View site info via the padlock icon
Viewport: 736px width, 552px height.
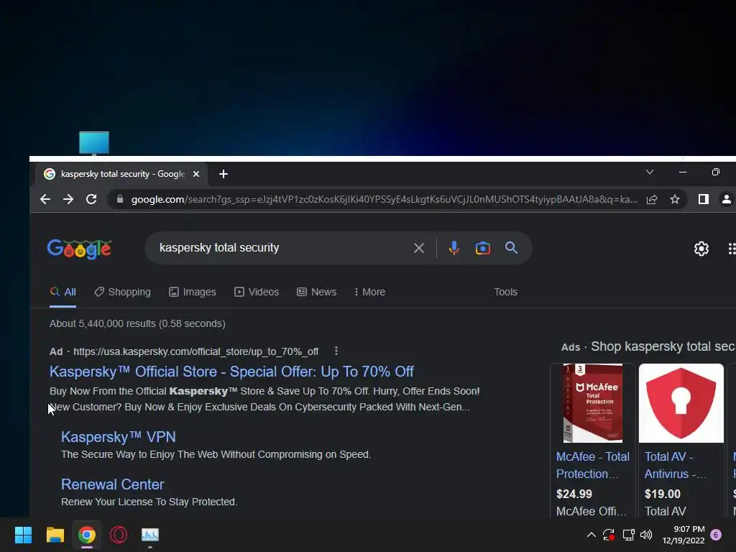click(120, 200)
